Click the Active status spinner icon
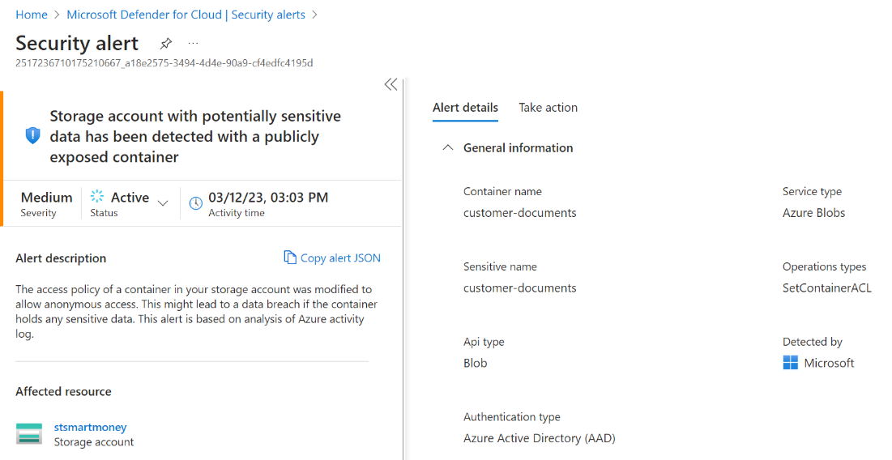Image resolution: width=892 pixels, height=460 pixels. (97, 196)
